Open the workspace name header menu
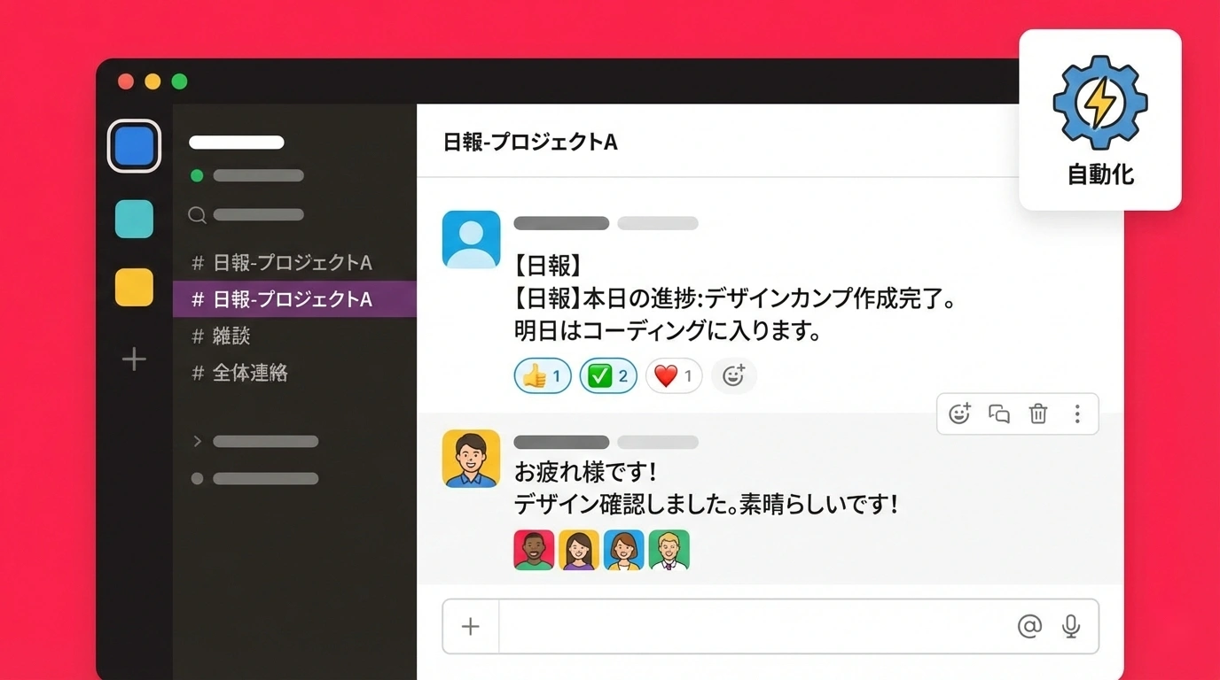 pyautogui.click(x=237, y=142)
